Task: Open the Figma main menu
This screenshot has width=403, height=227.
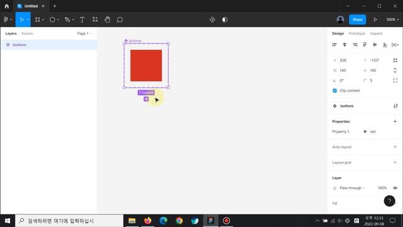Action: (8, 20)
